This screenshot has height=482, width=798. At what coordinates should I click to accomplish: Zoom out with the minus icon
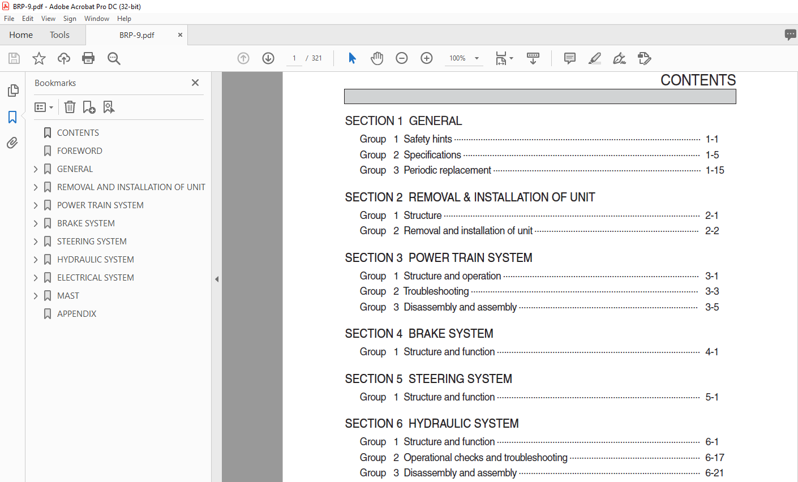[402, 58]
